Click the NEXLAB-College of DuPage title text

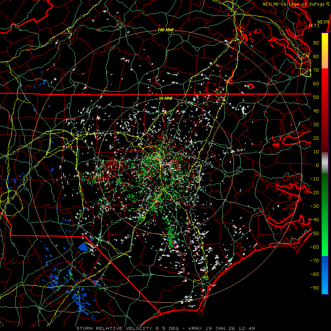[294, 4]
